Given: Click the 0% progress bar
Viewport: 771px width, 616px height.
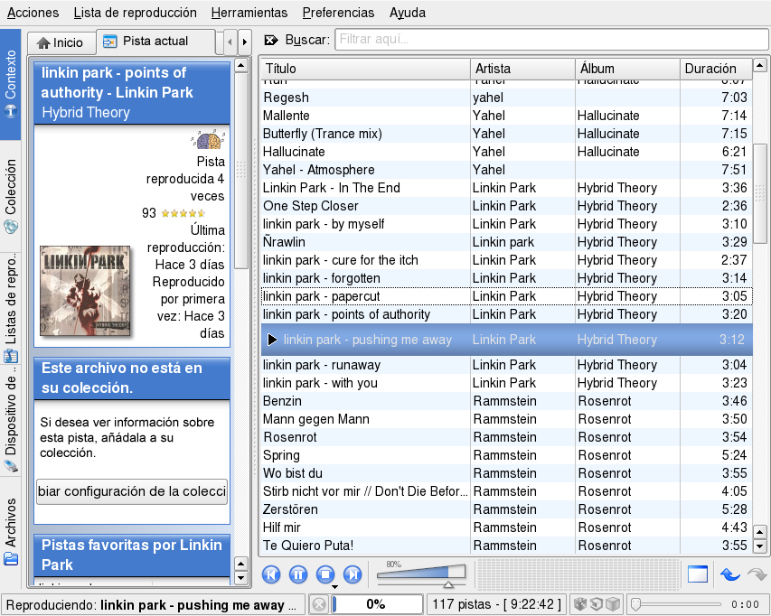Looking at the screenshot, I should pyautogui.click(x=378, y=604).
